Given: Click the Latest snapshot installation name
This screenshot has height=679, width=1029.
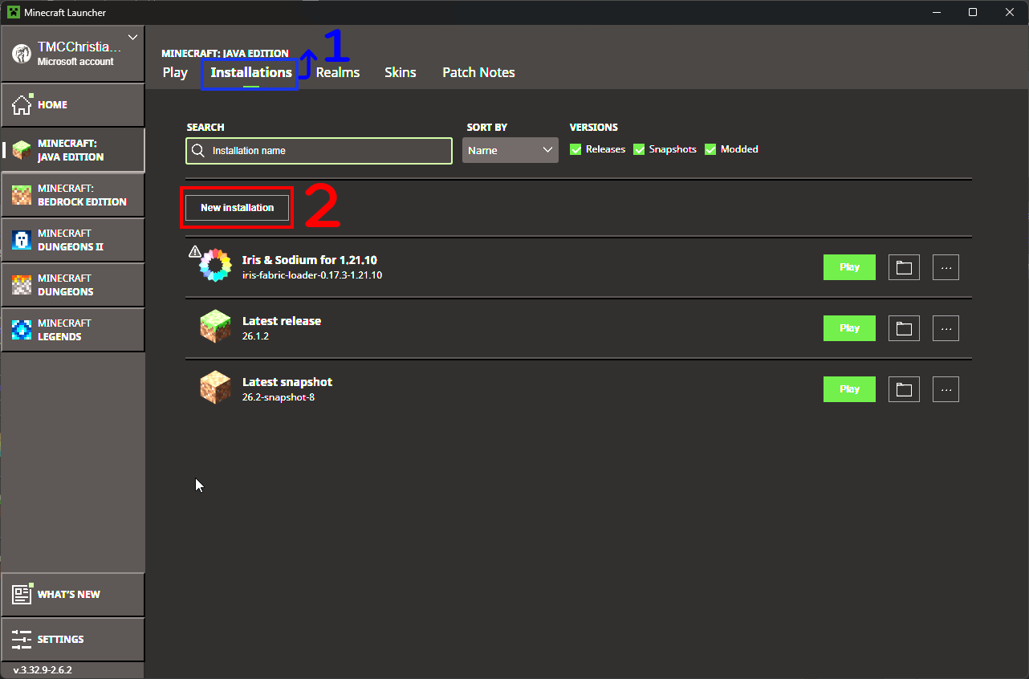Looking at the screenshot, I should coord(287,382).
